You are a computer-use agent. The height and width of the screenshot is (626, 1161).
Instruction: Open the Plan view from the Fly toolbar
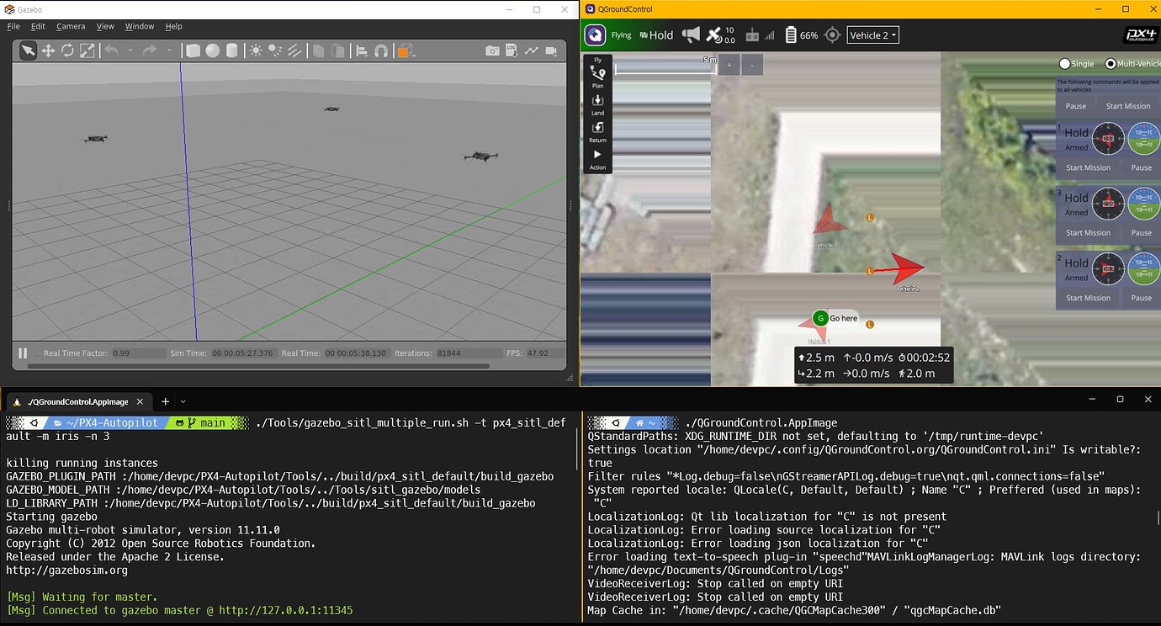point(597,80)
